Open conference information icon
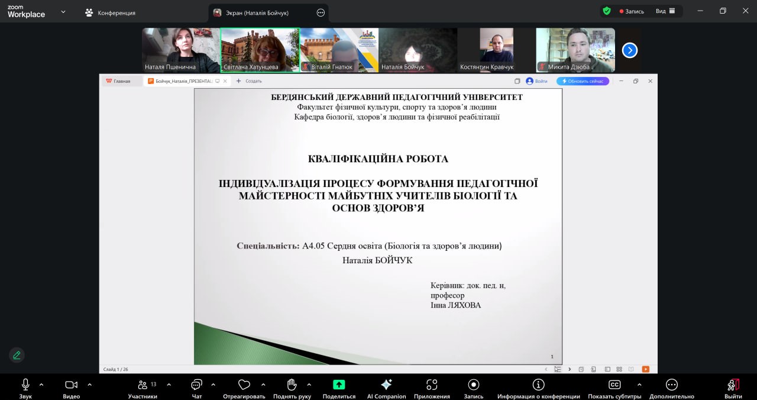The height and width of the screenshot is (400, 757). point(538,385)
